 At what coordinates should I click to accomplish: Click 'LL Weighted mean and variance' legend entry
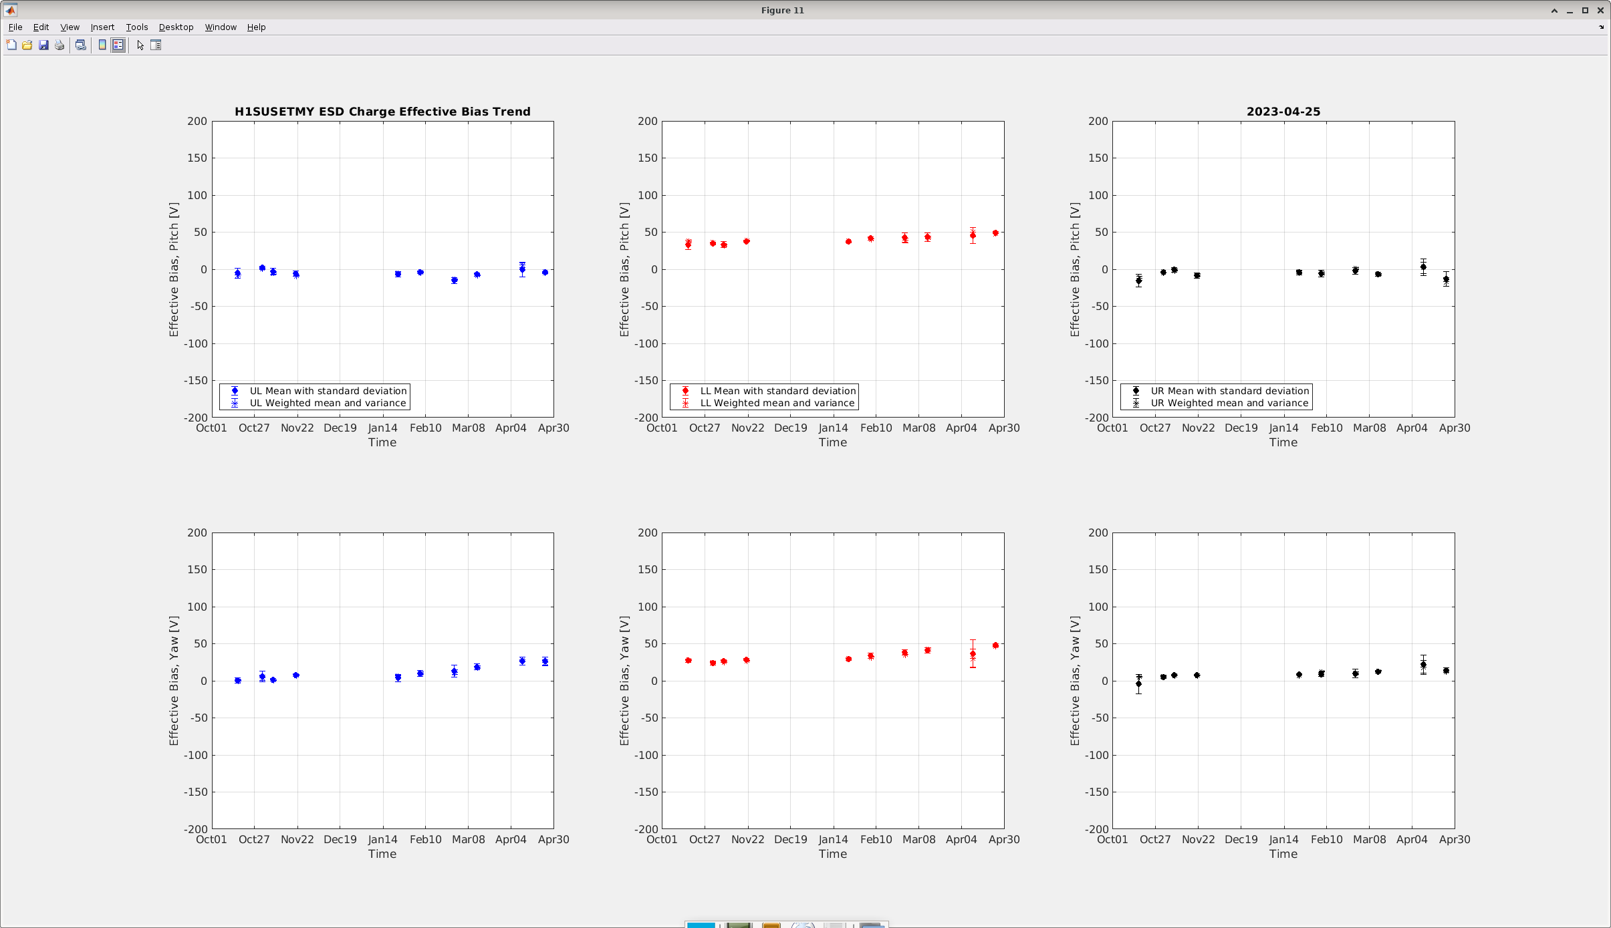pos(777,403)
